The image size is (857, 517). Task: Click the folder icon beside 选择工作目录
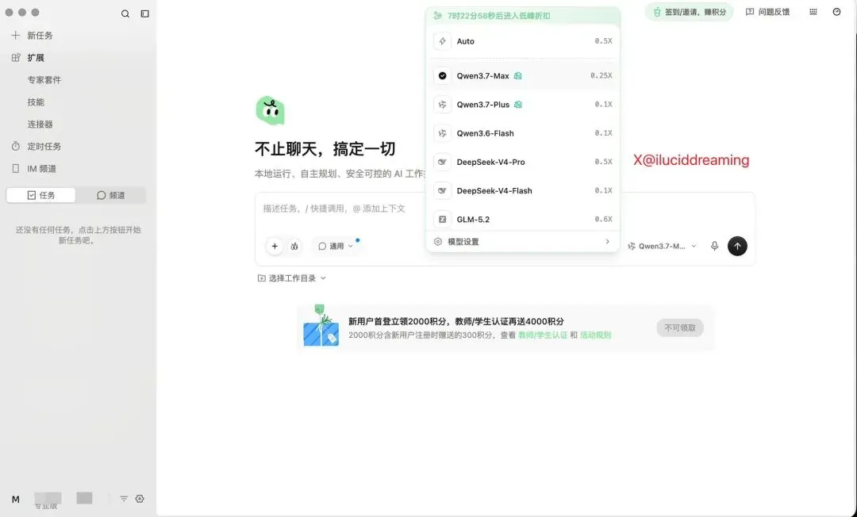coord(262,278)
